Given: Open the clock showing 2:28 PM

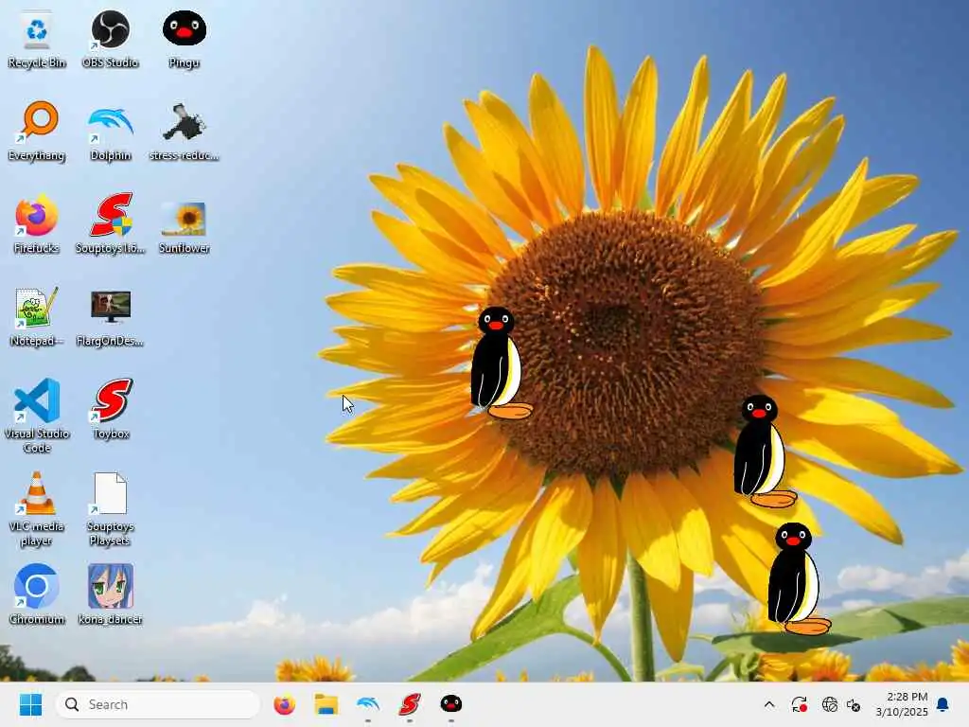Looking at the screenshot, I should [x=902, y=704].
